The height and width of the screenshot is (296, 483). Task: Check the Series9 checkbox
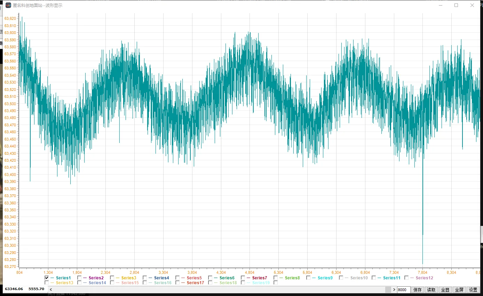click(x=308, y=278)
